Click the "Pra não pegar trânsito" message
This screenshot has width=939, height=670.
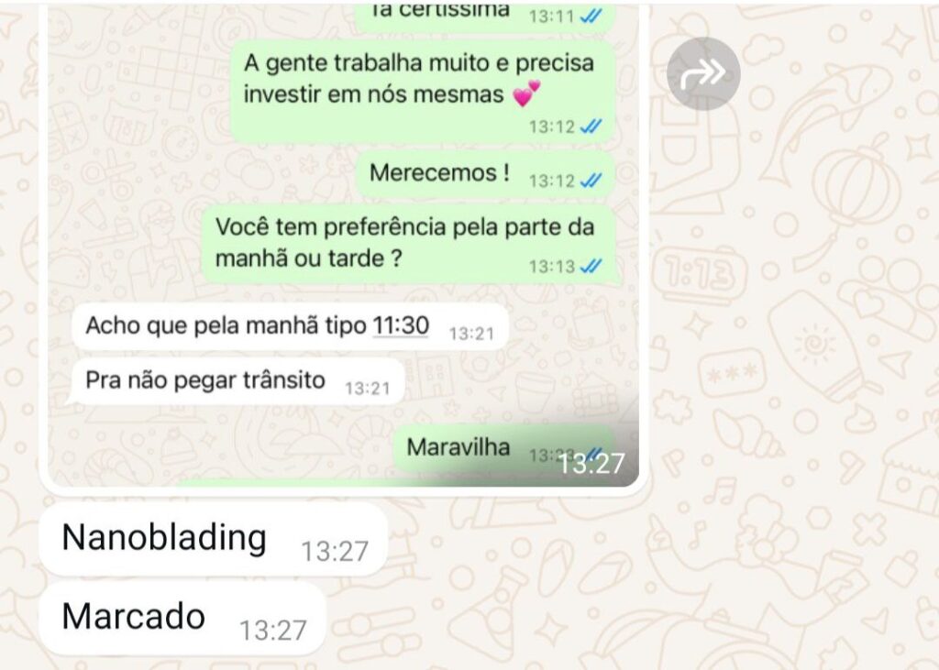(238, 380)
